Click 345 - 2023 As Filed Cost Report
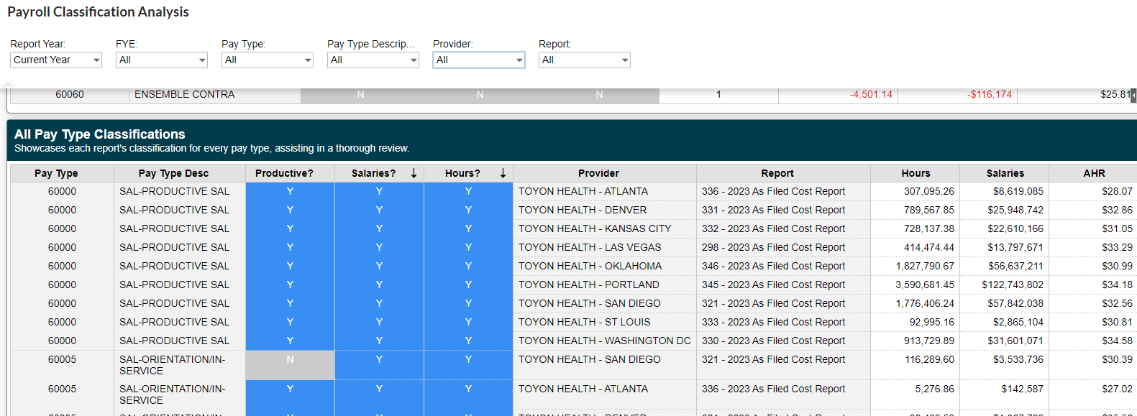This screenshot has height=416, width=1137. (773, 285)
